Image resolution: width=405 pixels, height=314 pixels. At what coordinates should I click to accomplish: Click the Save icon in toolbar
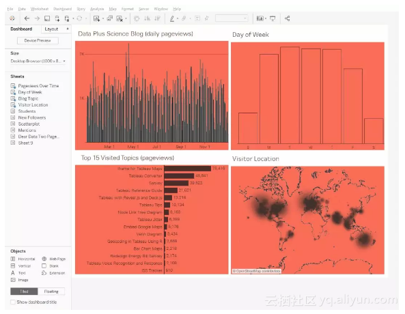(47, 18)
